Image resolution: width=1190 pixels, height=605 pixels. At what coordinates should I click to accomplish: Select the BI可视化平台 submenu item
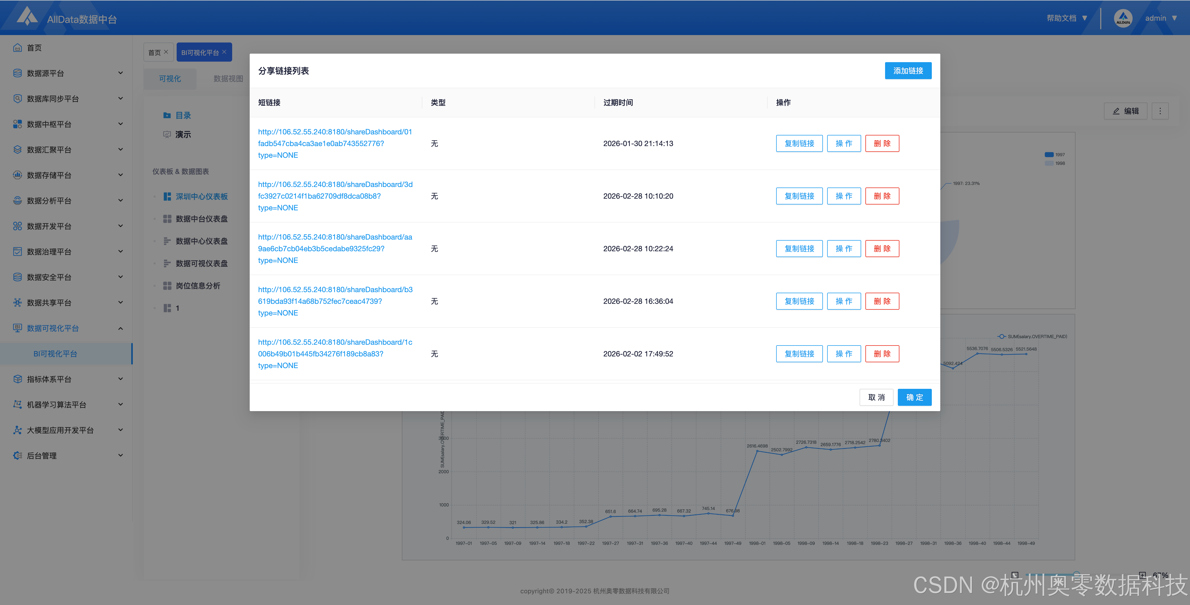66,354
